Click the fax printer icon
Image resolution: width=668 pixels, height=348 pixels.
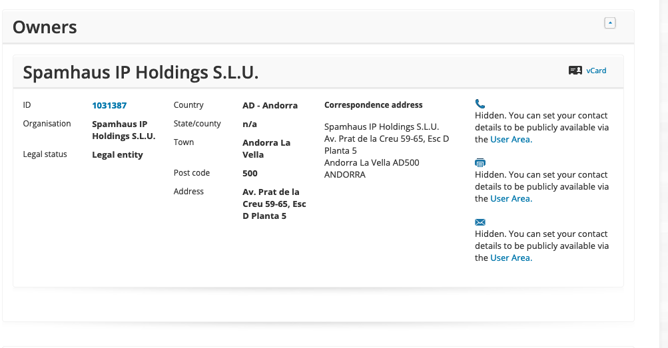pyautogui.click(x=480, y=162)
